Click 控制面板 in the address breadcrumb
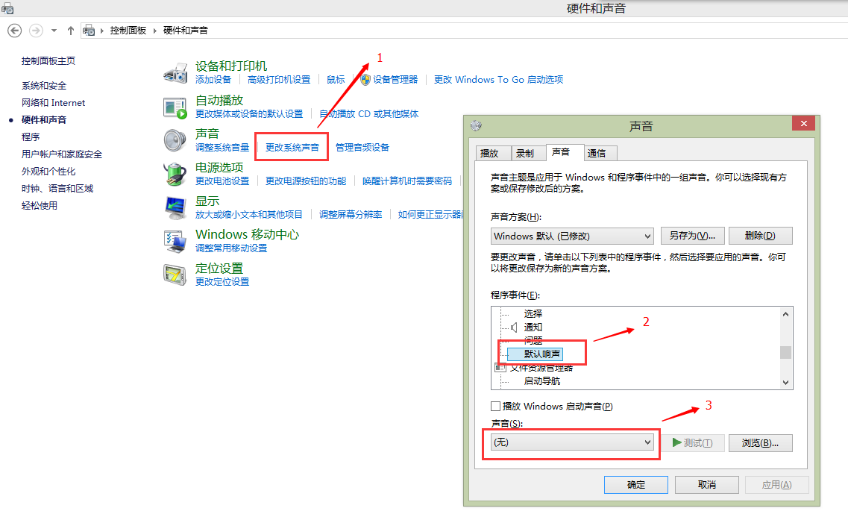This screenshot has height=514, width=848. click(x=128, y=31)
